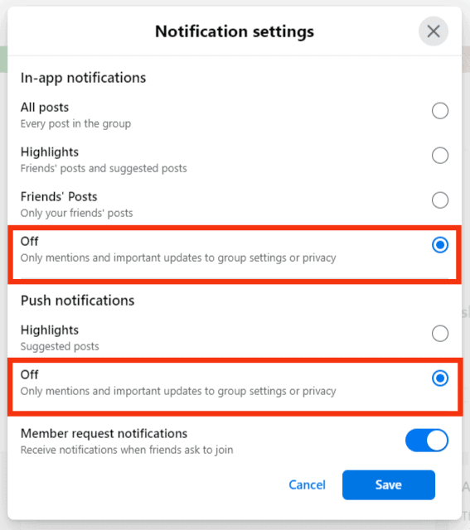This screenshot has height=530, width=470.
Task: Select the Friends' Posts radio button
Action: 440,200
